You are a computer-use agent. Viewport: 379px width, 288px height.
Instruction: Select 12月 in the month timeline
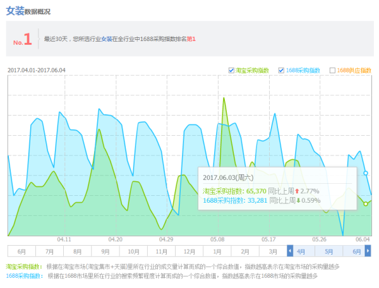pos(189,251)
